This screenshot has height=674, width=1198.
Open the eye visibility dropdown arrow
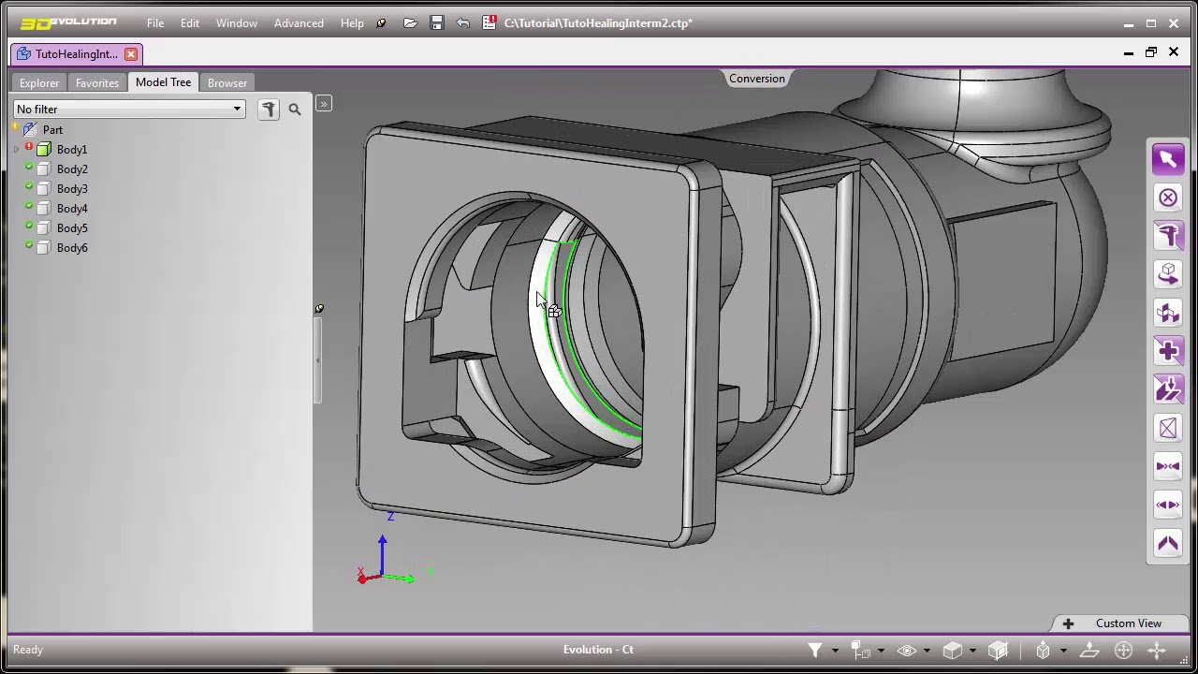pyautogui.click(x=927, y=651)
